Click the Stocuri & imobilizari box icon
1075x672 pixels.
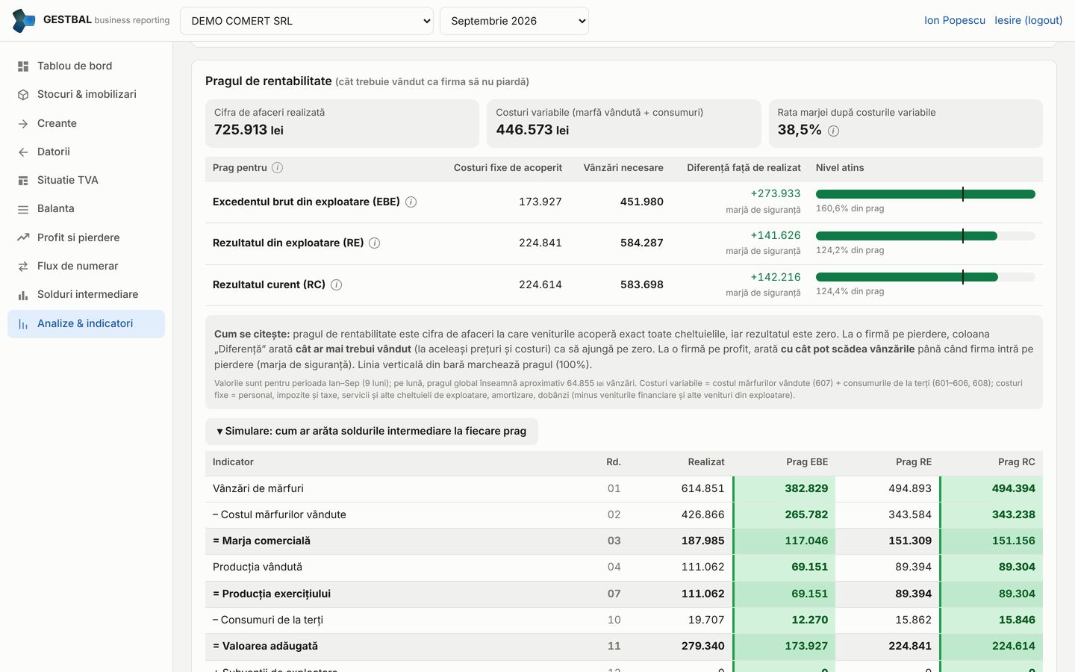pyautogui.click(x=23, y=95)
